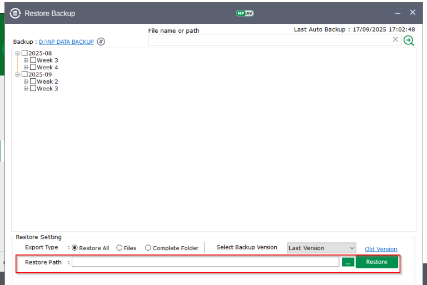
Task: Click the green Restore button
Action: point(376,262)
